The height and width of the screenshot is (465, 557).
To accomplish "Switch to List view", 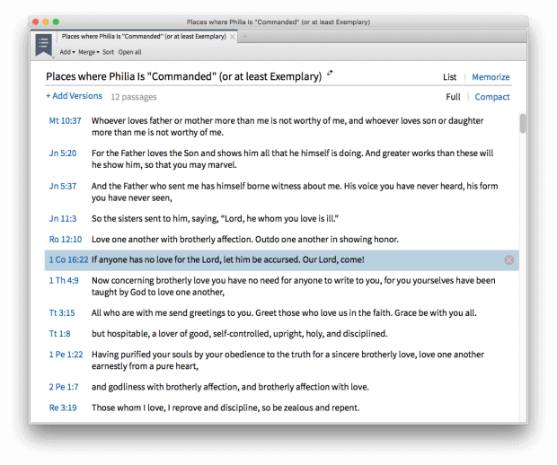I will coord(450,77).
